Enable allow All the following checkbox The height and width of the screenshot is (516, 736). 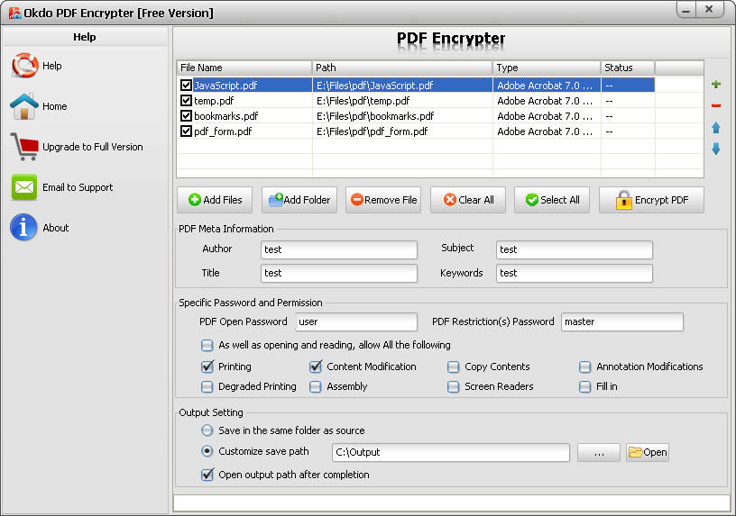tap(207, 346)
